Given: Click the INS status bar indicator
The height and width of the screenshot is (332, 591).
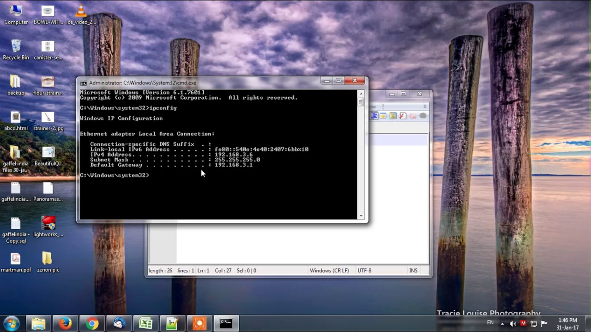Looking at the screenshot, I should point(413,271).
